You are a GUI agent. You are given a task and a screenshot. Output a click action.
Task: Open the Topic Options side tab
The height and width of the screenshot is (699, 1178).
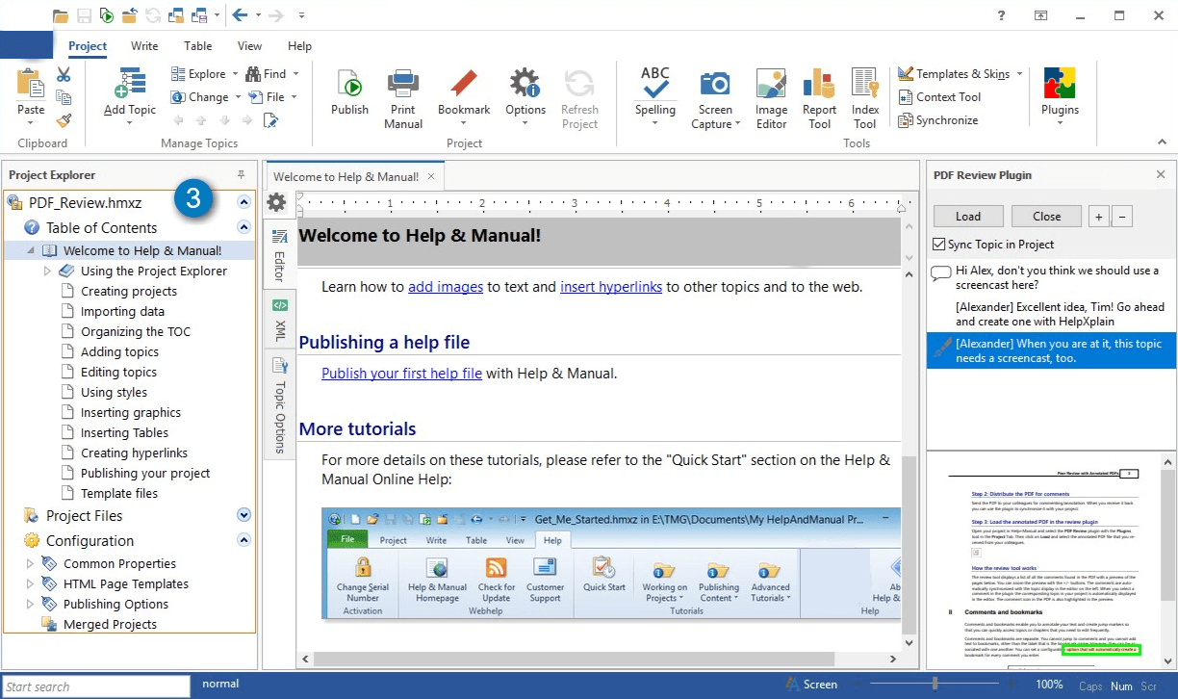tap(280, 405)
